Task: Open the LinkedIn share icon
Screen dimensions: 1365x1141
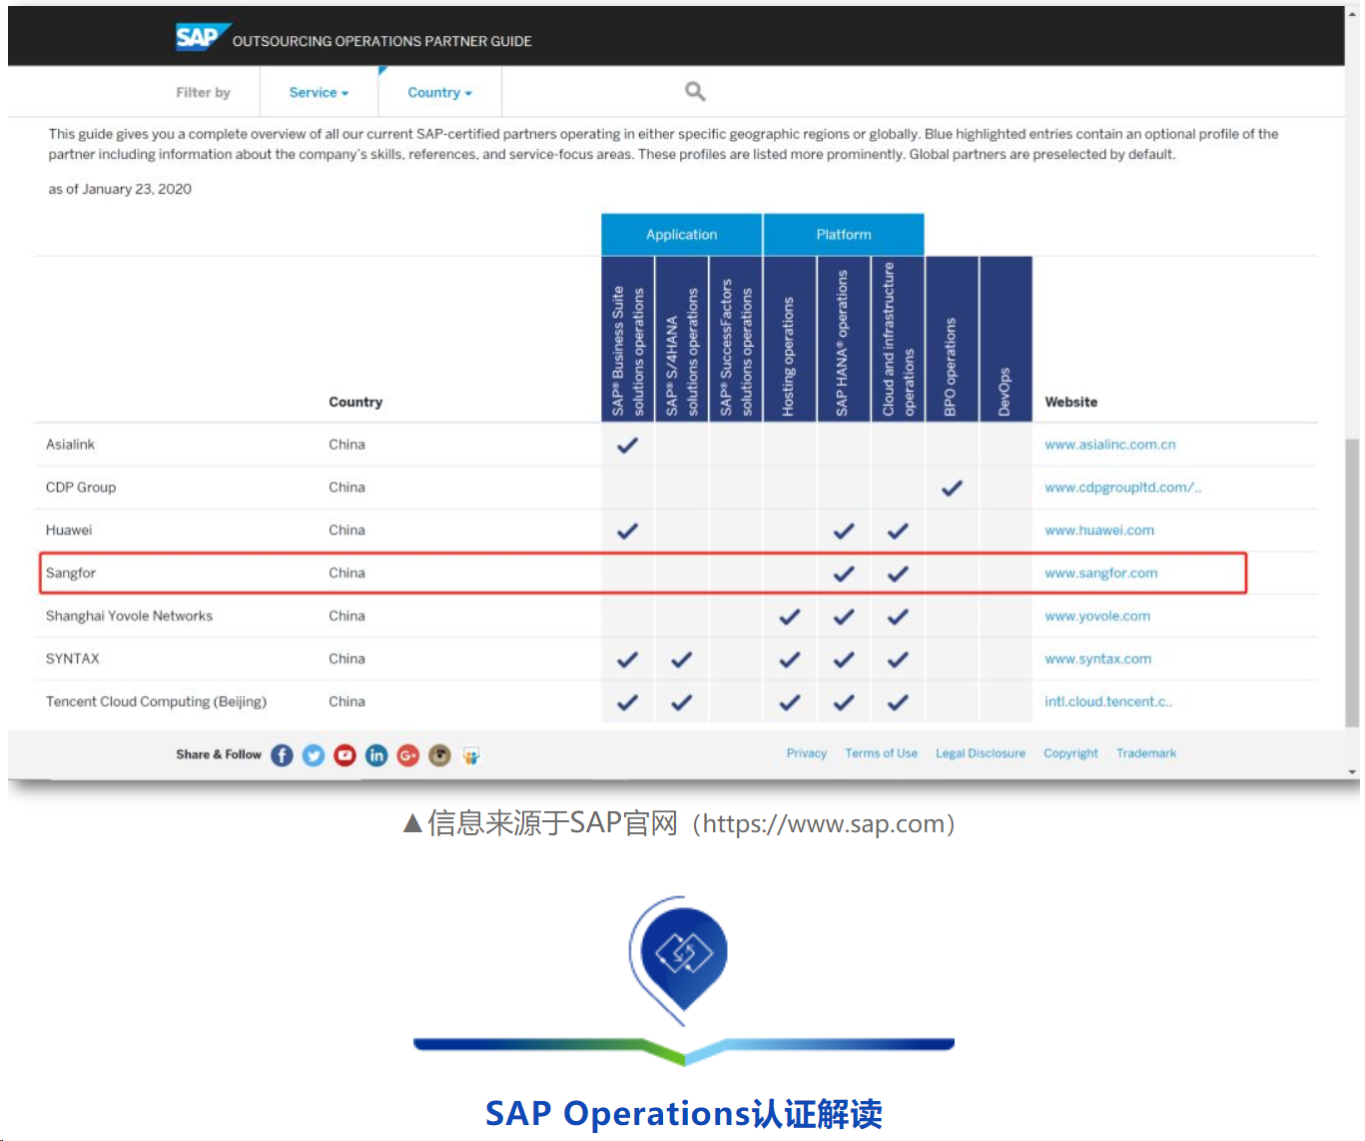Action: 376,755
